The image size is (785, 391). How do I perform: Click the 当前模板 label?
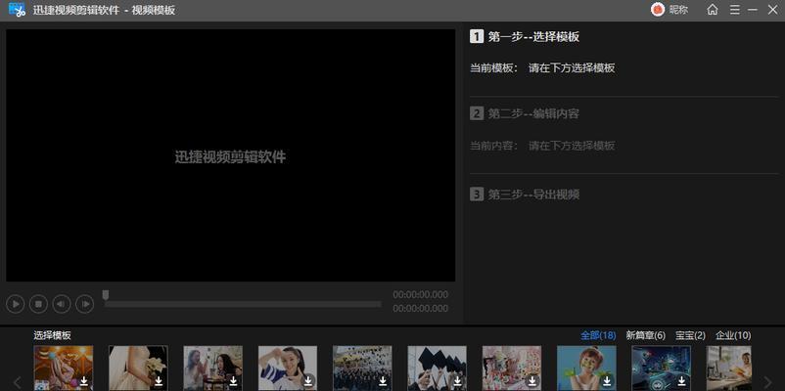pyautogui.click(x=494, y=68)
